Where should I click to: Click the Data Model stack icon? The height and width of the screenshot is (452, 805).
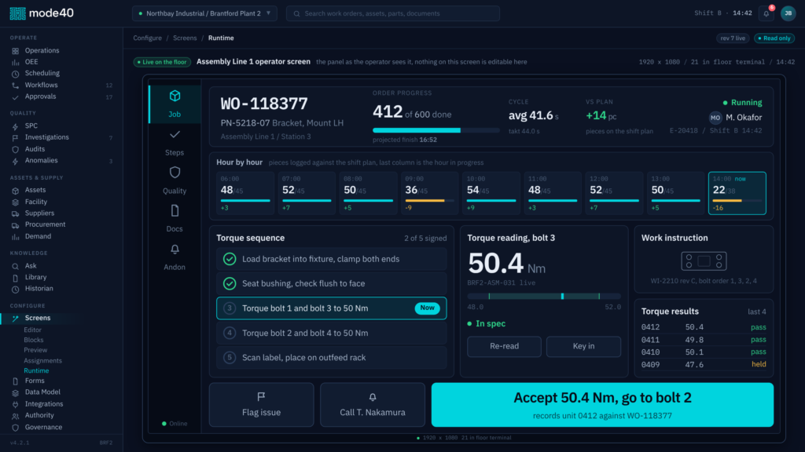click(16, 392)
